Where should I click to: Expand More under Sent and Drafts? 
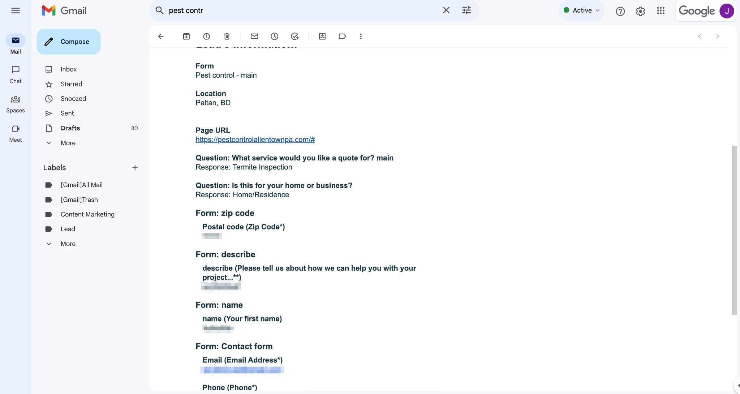point(68,143)
